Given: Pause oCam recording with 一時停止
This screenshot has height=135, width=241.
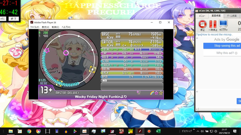Looking at the screenshot, I should click(x=213, y=25).
